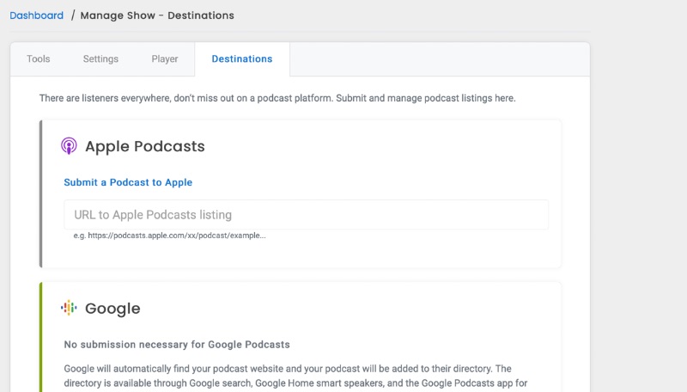Open the Tools tab
The height and width of the screenshot is (392, 687).
[x=38, y=58]
